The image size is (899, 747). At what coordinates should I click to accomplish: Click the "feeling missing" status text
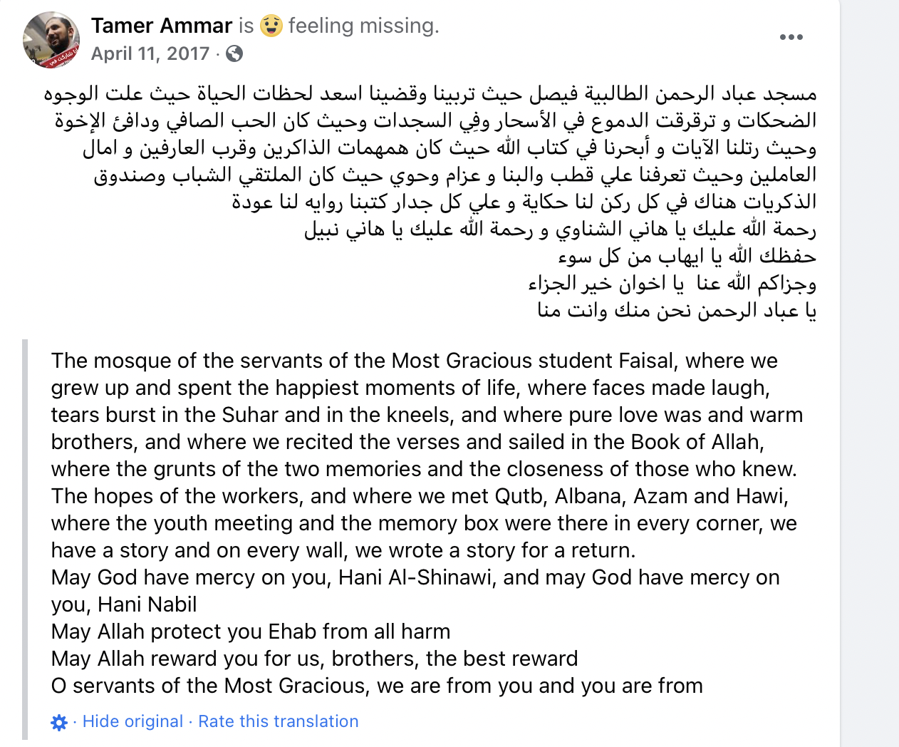tap(364, 26)
